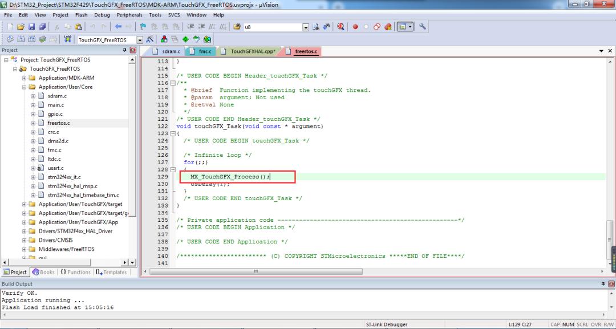Screen dimensions: 616x329
Task: Collapse the comment block at line 116
Action: 173,83
